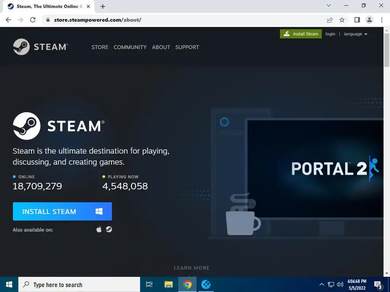Click the Chrome taskbar icon
The width and height of the screenshot is (390, 292).
187,284
